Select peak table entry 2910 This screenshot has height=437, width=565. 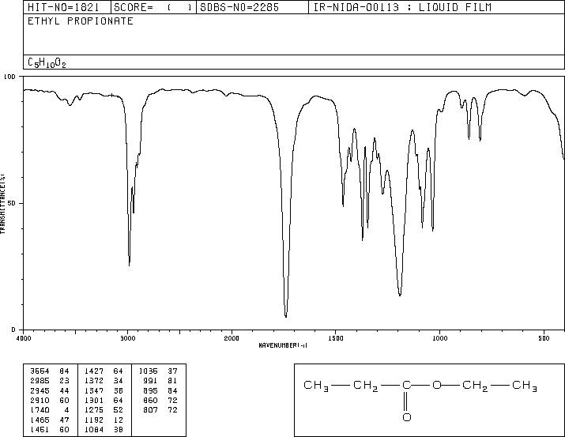pyautogui.click(x=40, y=400)
